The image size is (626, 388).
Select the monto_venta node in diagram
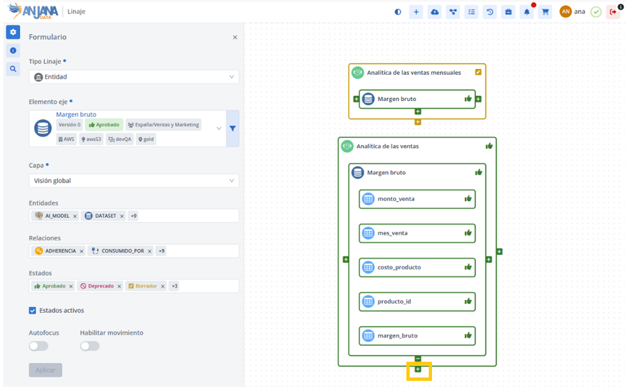pos(417,199)
